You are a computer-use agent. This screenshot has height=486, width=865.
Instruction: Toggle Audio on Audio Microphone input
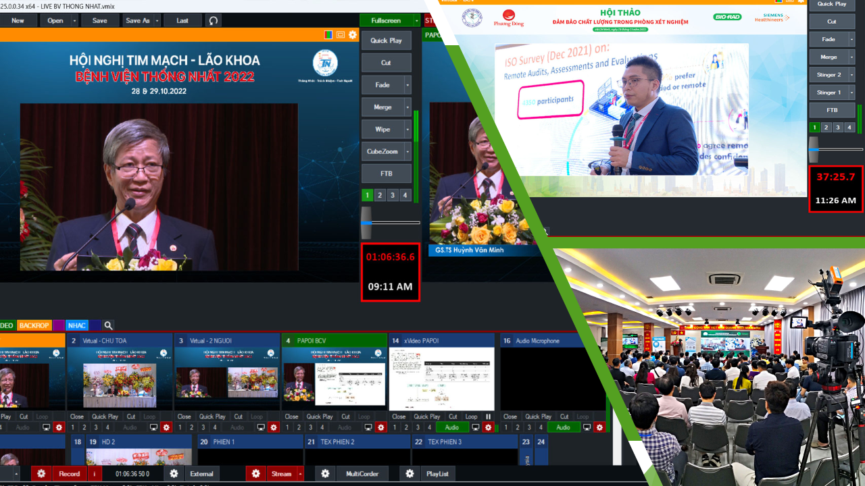click(x=564, y=427)
